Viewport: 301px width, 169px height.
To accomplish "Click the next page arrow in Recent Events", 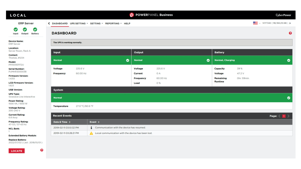I will [x=288, y=116].
